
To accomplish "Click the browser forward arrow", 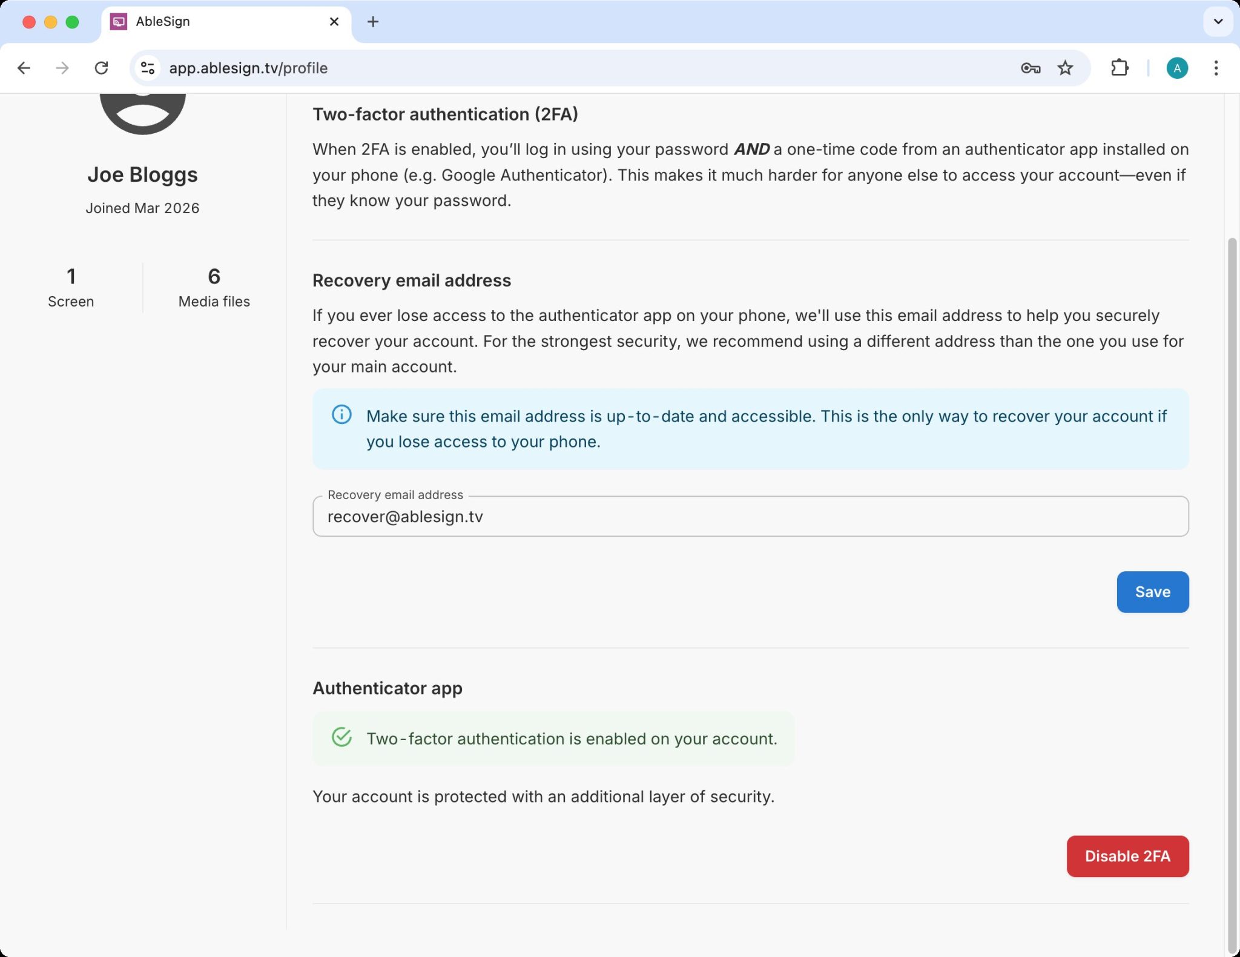I will pos(62,68).
